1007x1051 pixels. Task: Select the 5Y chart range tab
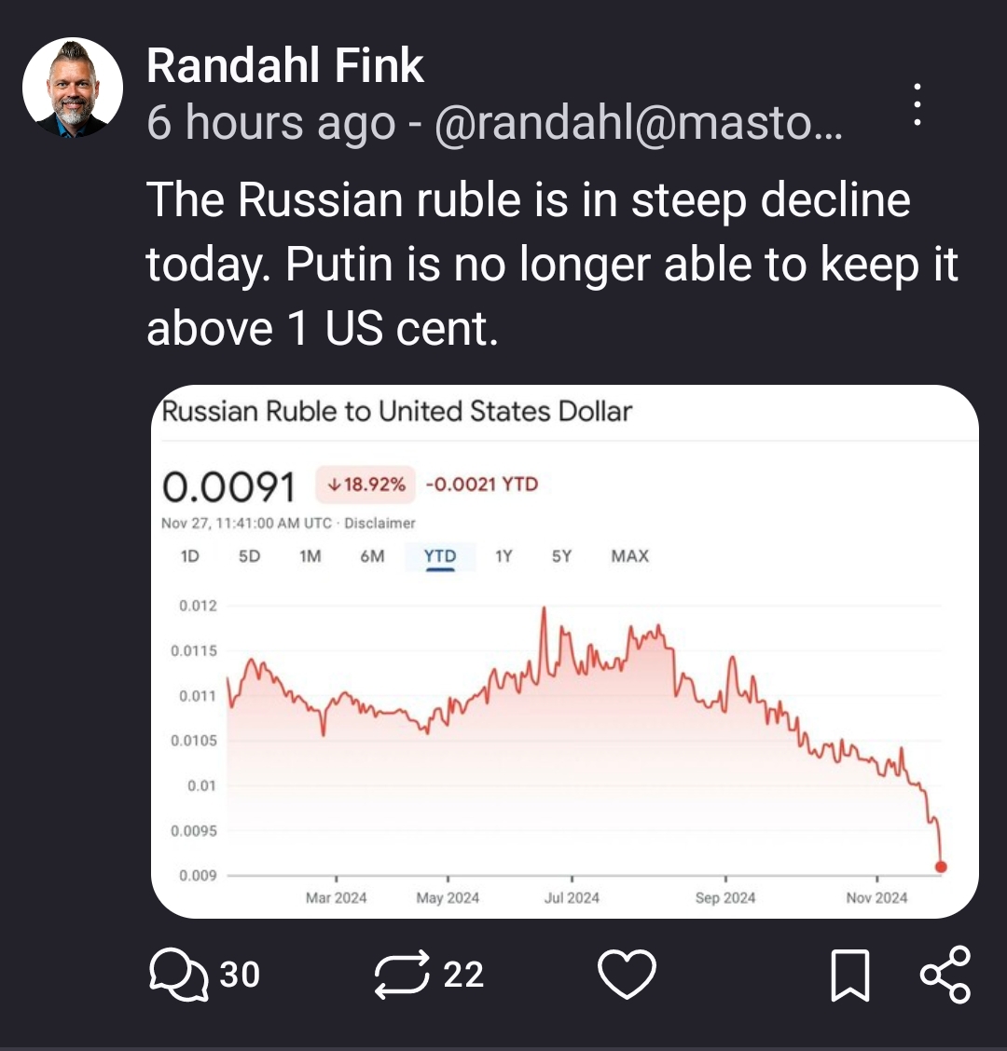(x=561, y=556)
